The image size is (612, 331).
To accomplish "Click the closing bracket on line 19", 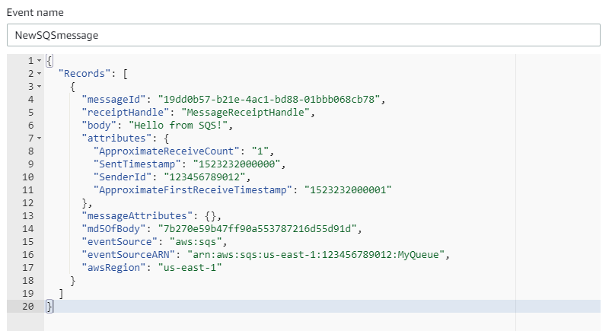I will (61, 294).
